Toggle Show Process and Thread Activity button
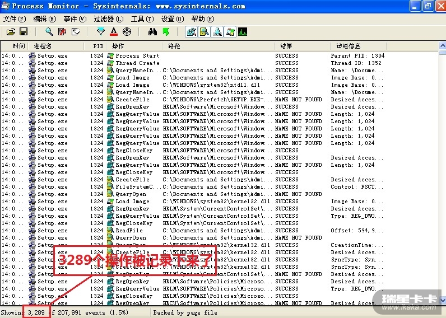The height and width of the screenshot is (318, 446). coord(230,32)
